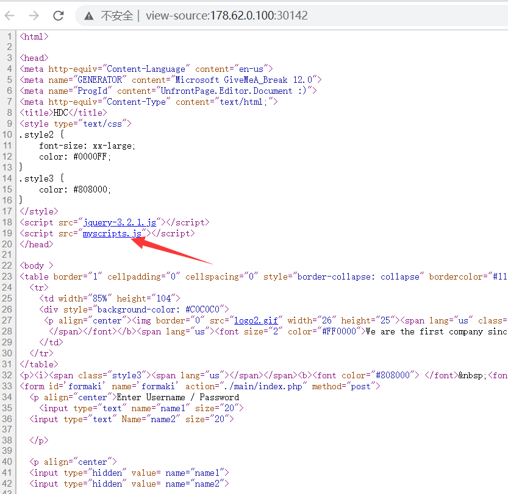Screen dimensions: 508x494
Task: Focus the address bar URL text
Action: [x=226, y=15]
